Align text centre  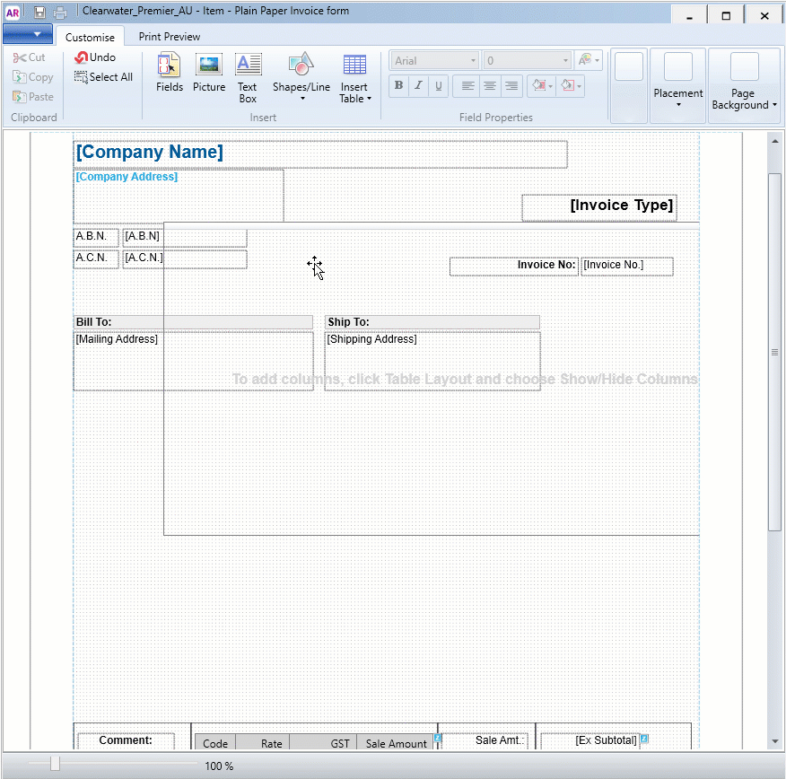(x=490, y=86)
